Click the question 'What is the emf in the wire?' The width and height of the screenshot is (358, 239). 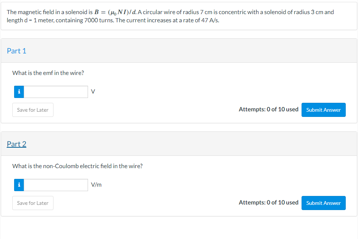tap(48, 73)
